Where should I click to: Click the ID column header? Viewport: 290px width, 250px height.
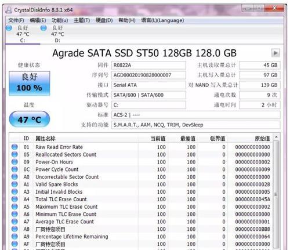[x=26, y=139]
